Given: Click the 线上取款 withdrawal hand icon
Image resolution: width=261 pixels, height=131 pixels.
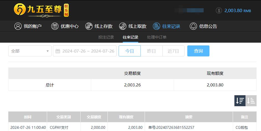Looking at the screenshot, I should coord(123,26).
